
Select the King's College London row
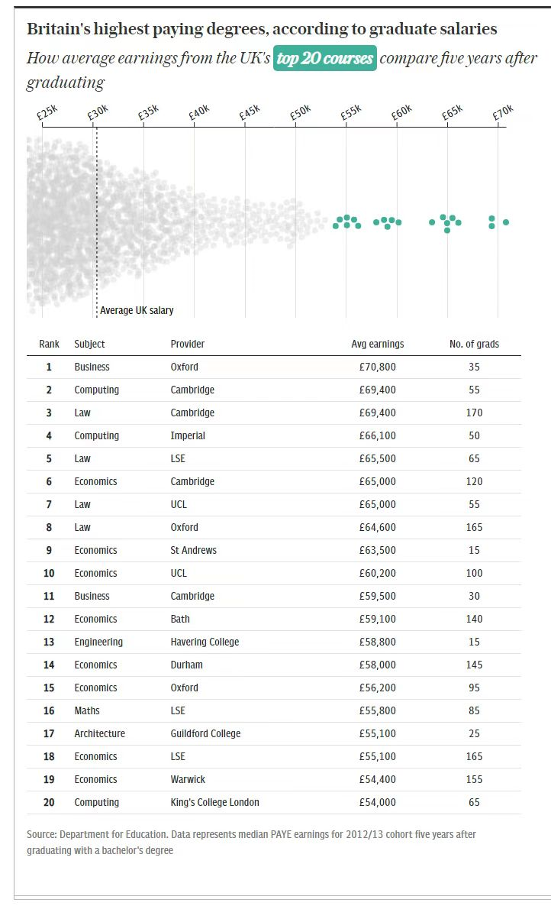[x=274, y=803]
